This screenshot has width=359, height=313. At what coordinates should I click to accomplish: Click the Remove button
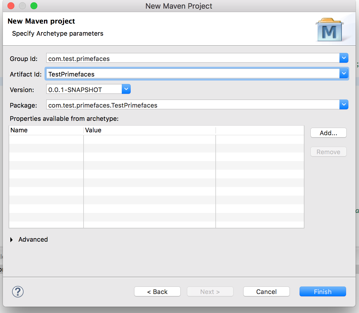tap(328, 152)
